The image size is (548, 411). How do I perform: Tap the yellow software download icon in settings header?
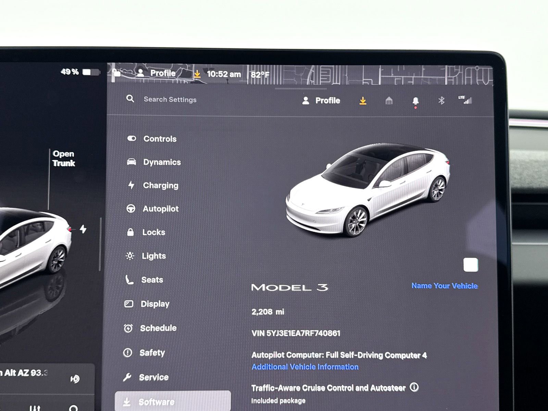[363, 101]
